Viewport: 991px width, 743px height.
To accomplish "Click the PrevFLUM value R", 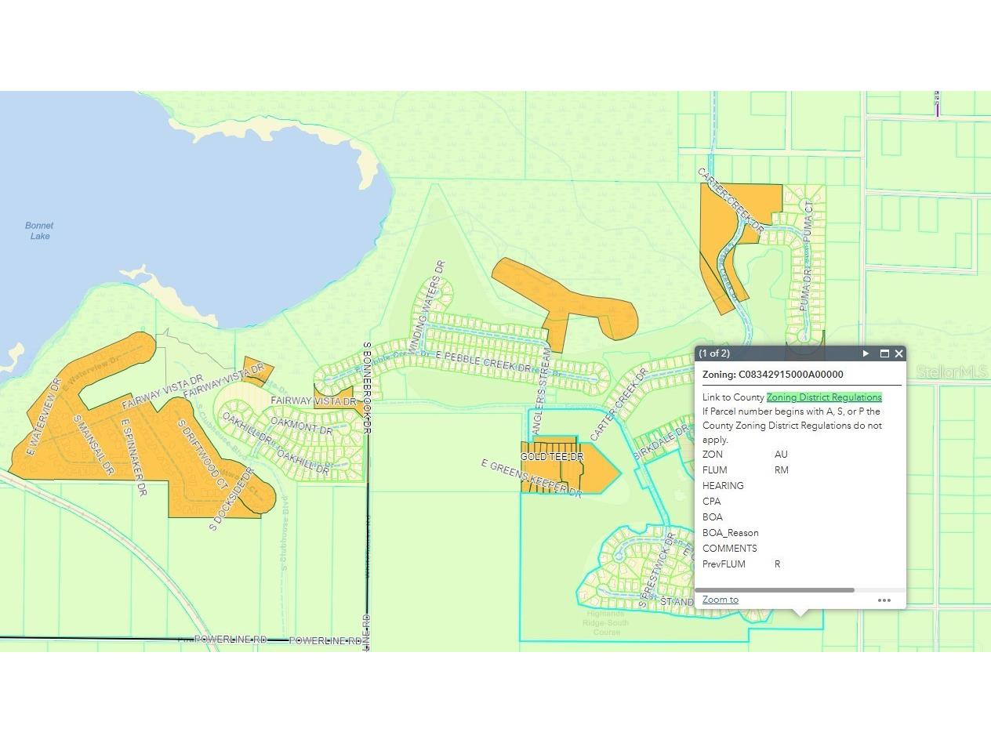I will pos(777,564).
